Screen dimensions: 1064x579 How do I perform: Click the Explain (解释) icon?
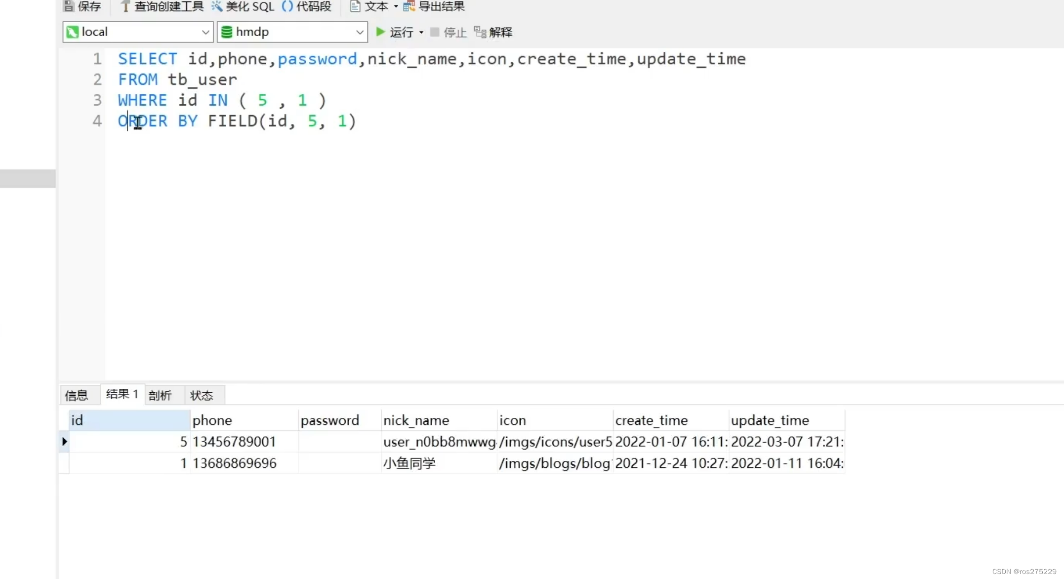tap(480, 32)
